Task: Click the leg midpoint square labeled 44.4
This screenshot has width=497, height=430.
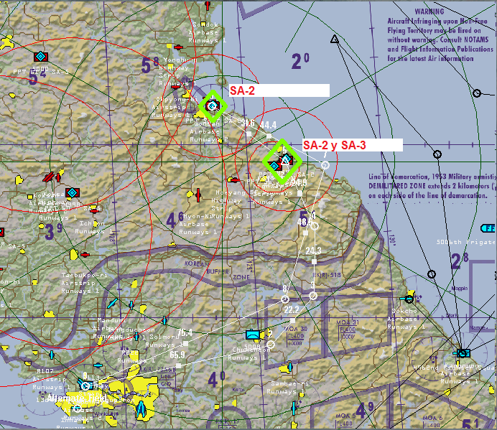Action: (269, 136)
